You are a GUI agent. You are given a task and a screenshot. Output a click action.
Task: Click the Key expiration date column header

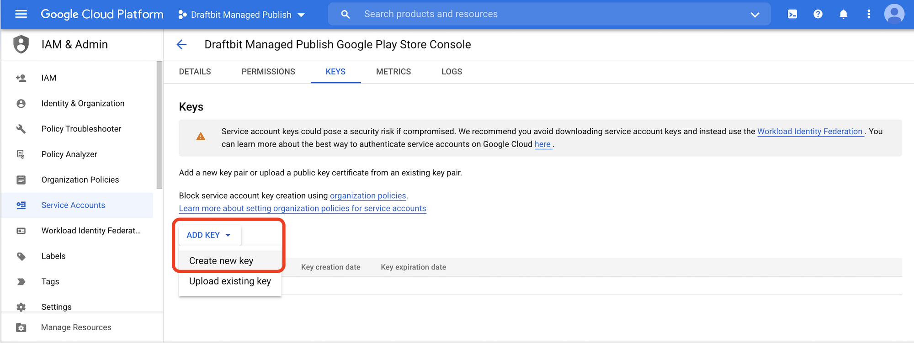point(414,267)
